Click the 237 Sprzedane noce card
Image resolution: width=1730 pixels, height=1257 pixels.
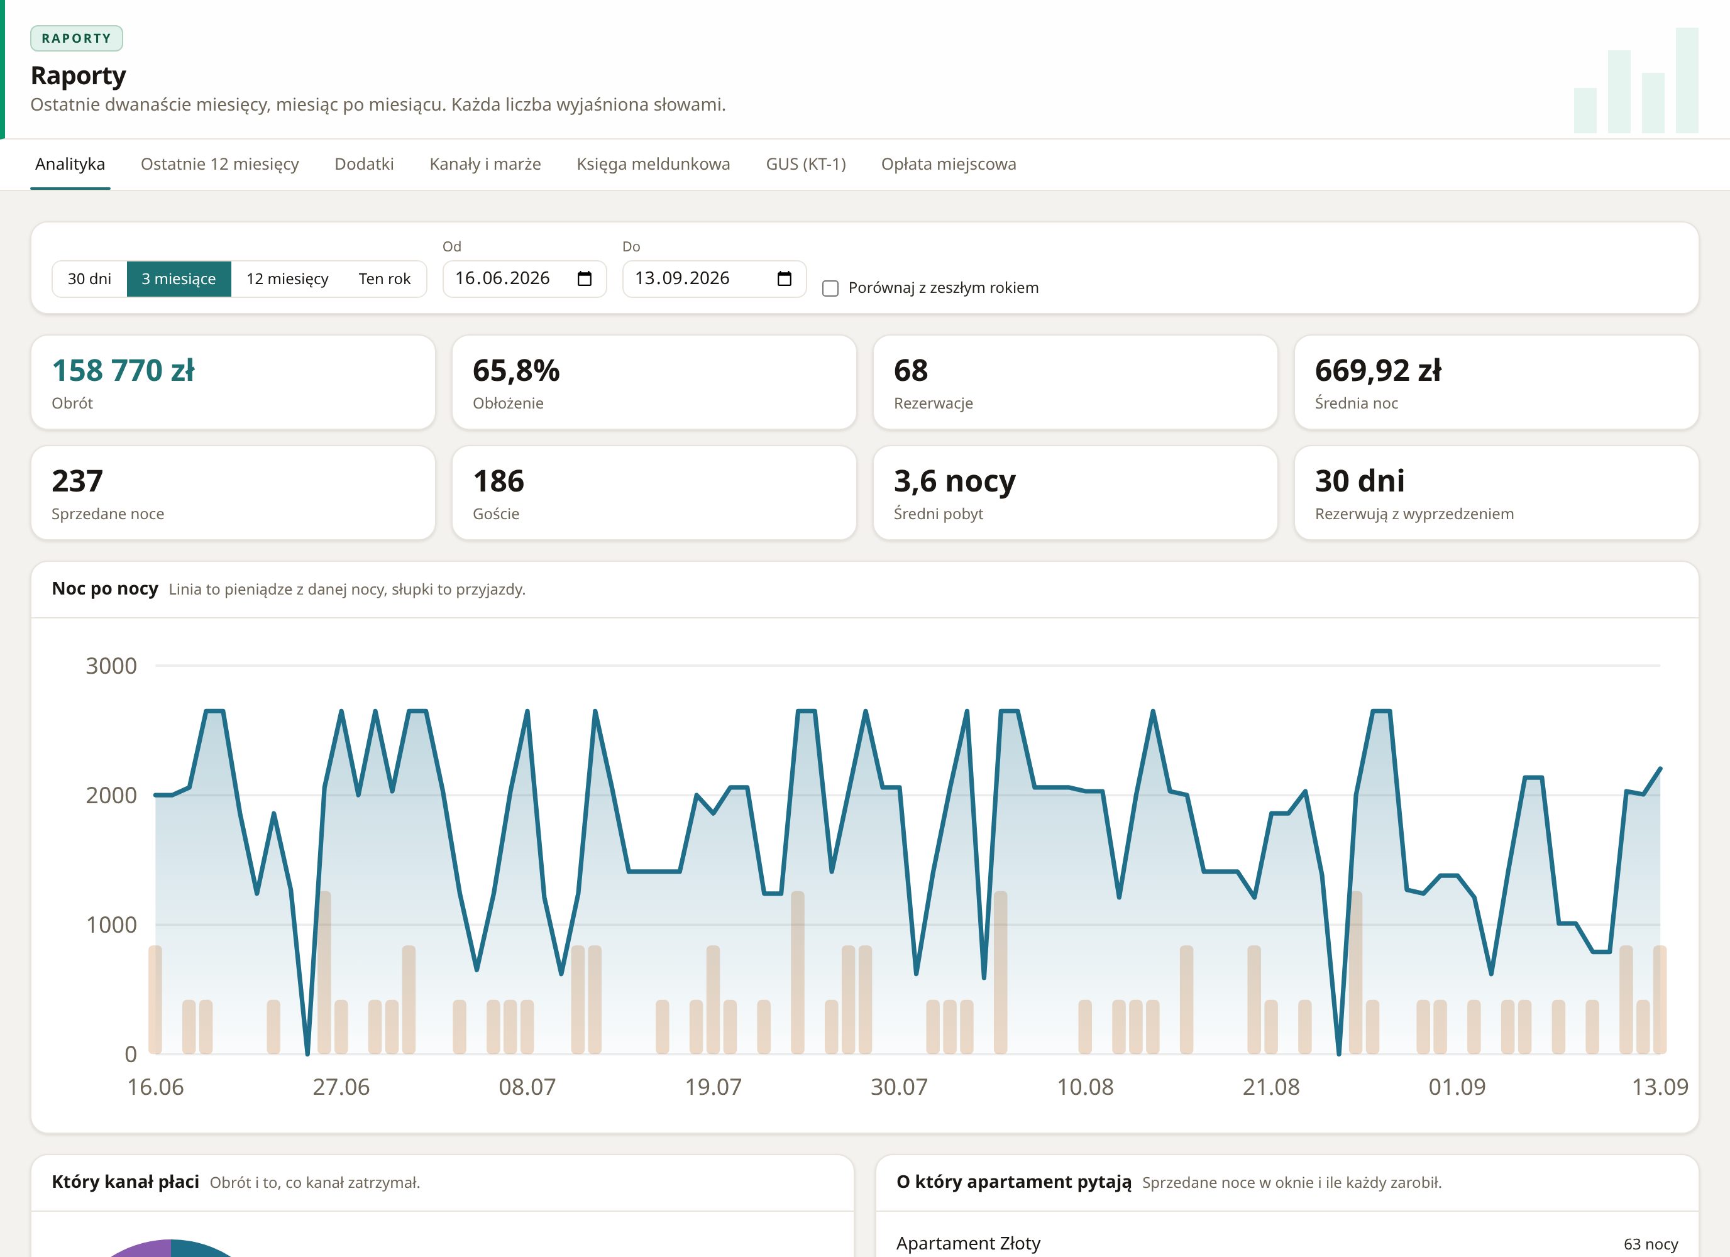point(233,493)
